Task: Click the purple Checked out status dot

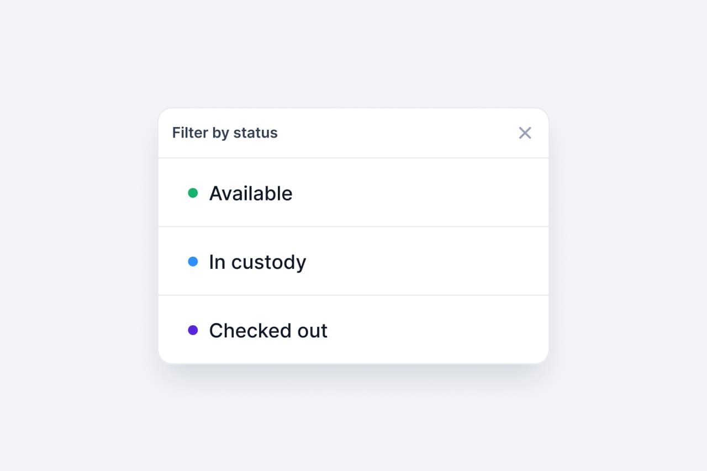Action: click(x=193, y=330)
